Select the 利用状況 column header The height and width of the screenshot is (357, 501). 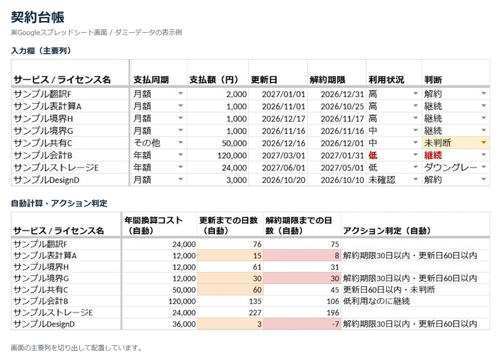click(394, 73)
